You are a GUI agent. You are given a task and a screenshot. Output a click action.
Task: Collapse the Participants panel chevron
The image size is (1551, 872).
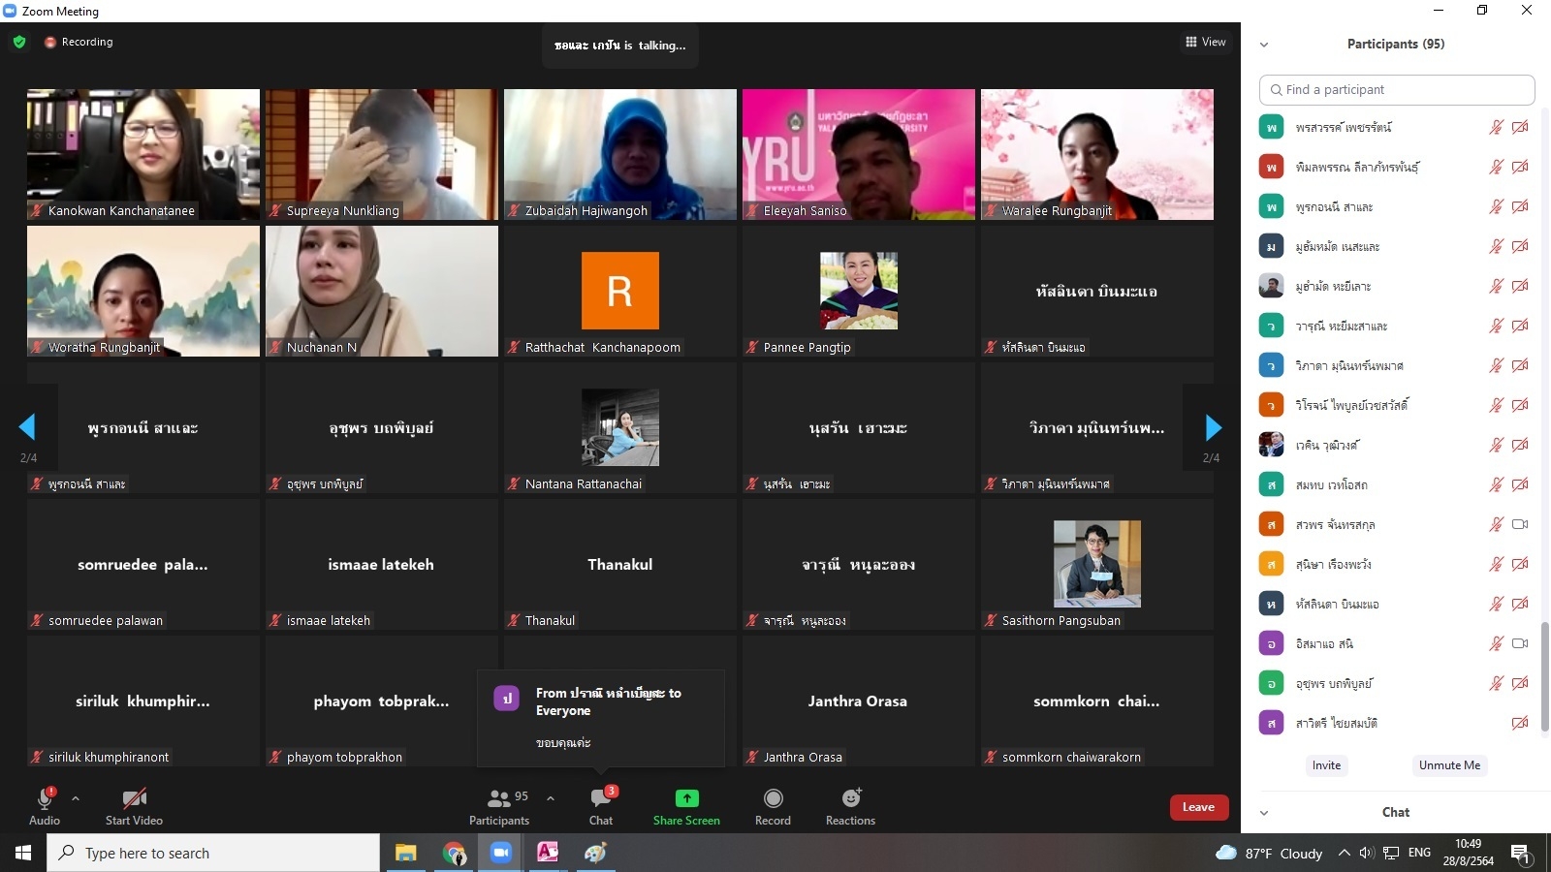[1264, 45]
